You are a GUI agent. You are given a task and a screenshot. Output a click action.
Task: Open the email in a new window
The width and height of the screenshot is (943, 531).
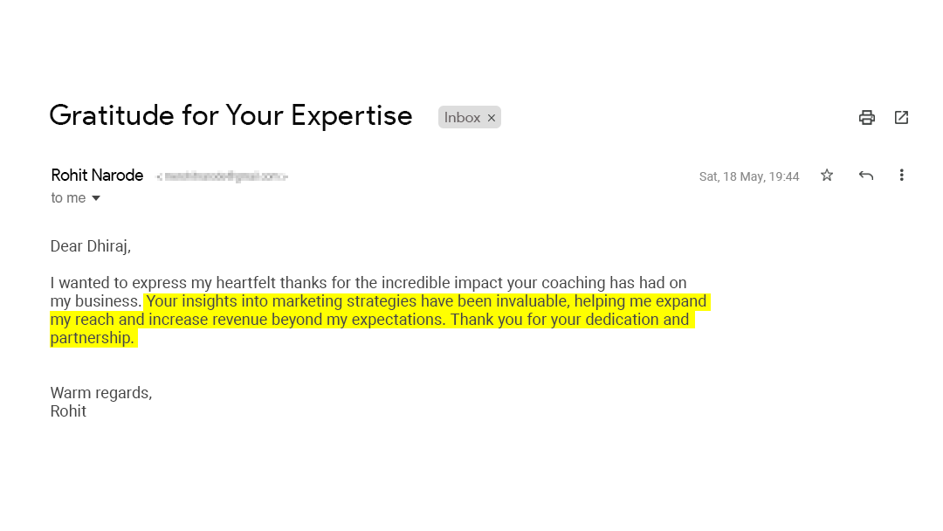(901, 117)
